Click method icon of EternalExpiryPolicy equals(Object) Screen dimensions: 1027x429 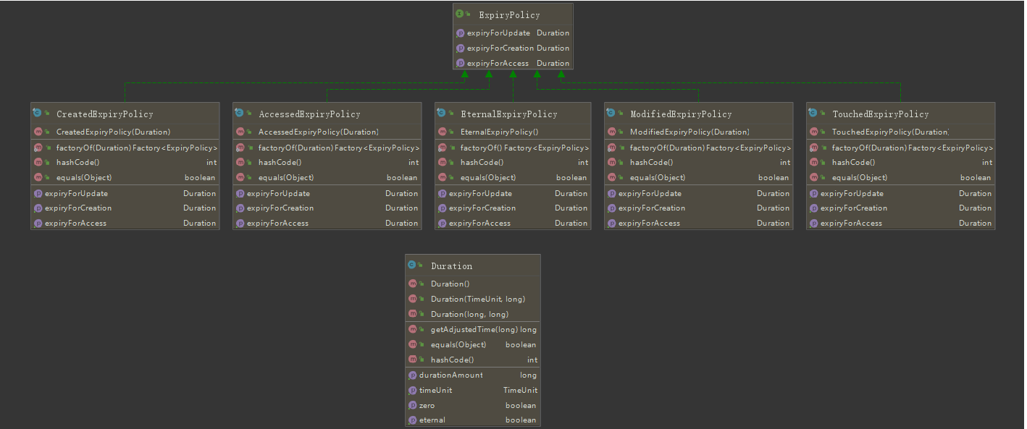click(443, 178)
